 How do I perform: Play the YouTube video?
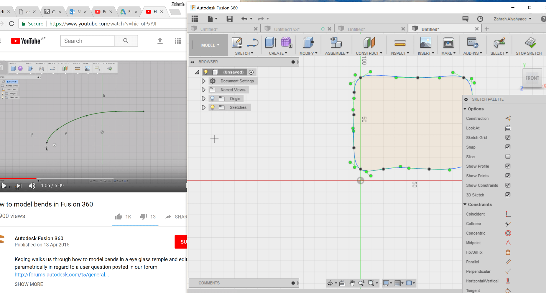[4, 186]
